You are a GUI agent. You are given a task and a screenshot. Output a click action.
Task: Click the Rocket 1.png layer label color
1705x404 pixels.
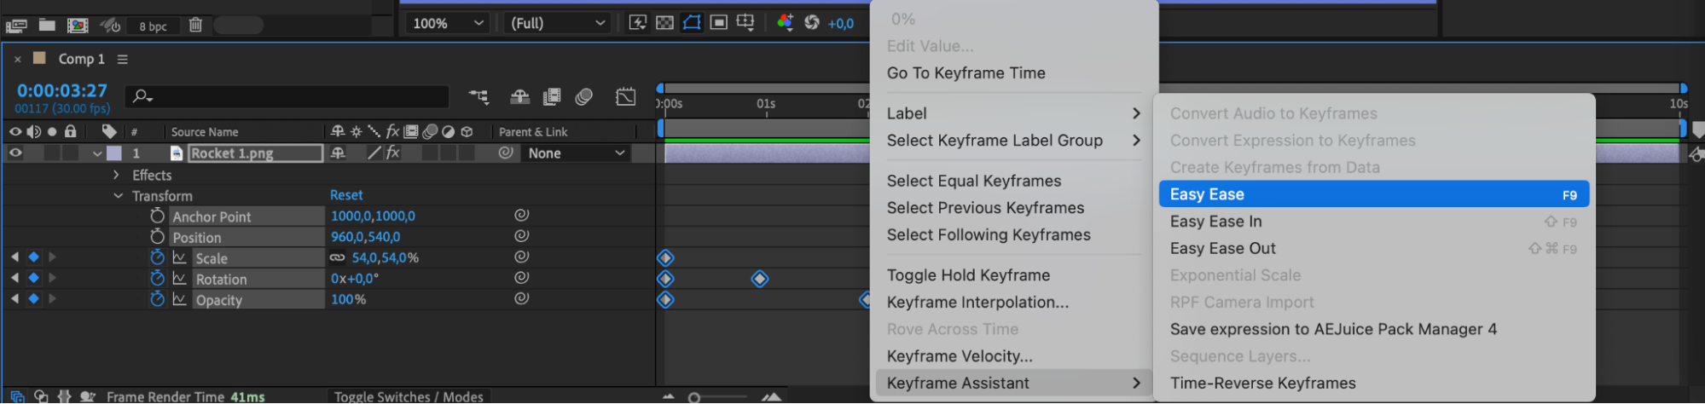(x=113, y=153)
